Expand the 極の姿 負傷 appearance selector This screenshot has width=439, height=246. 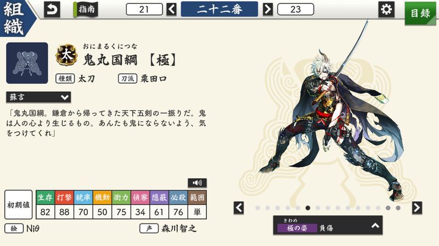point(328,225)
